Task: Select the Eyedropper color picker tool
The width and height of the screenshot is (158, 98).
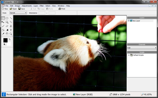Action: tap(3, 34)
